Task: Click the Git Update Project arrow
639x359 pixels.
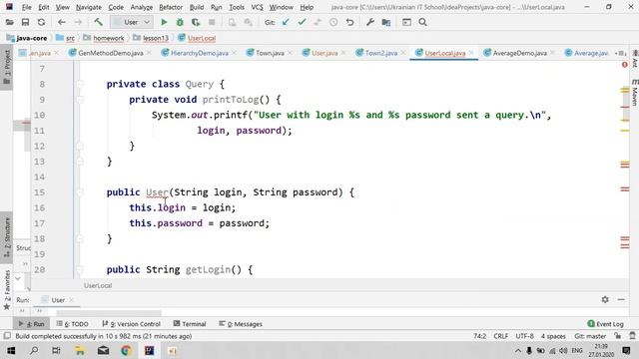Action: [x=286, y=22]
